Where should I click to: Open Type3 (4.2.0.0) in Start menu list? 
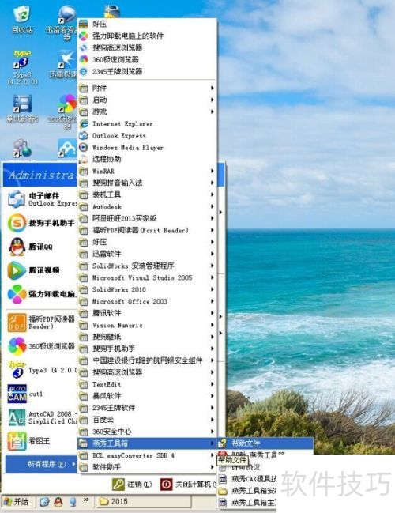(41, 371)
